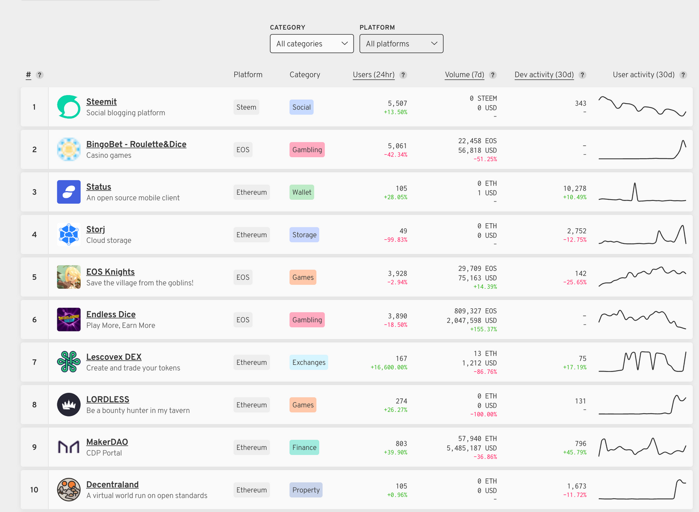Click the Finance category tag

(304, 447)
